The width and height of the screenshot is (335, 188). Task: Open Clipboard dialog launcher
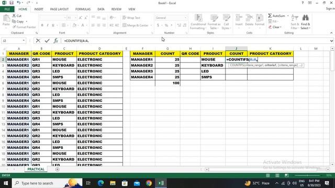37,33
